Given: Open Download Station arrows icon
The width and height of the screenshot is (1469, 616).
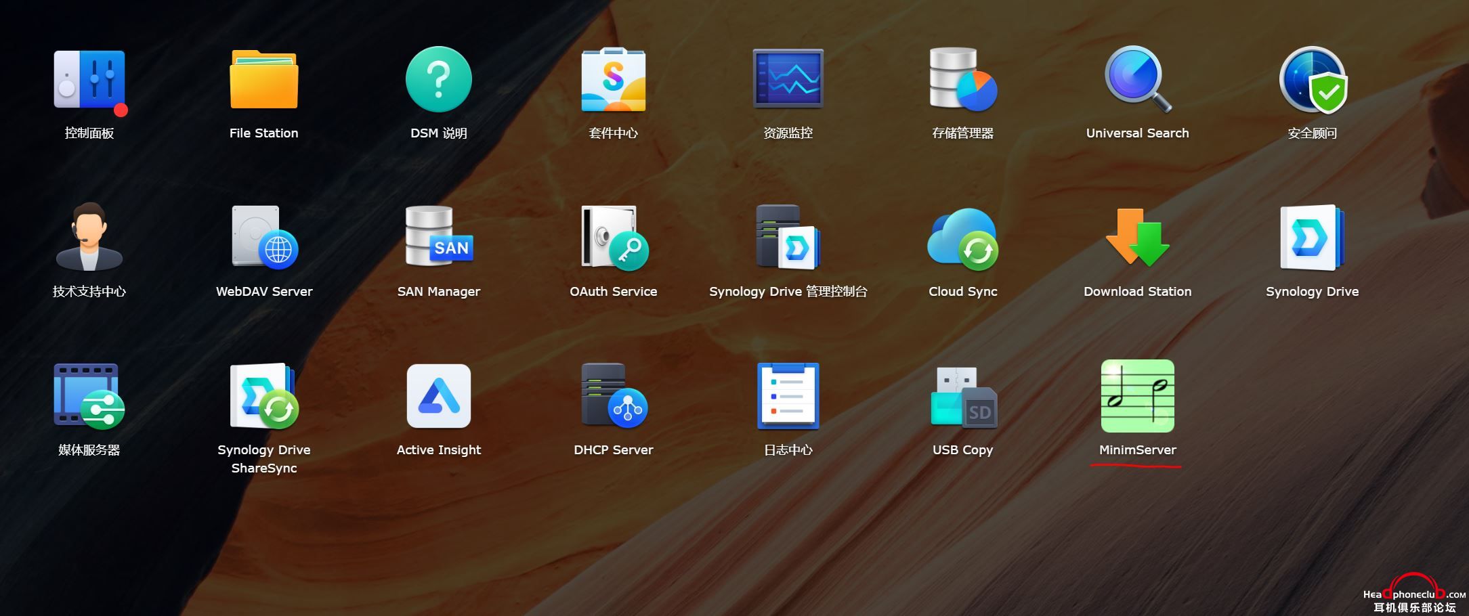Looking at the screenshot, I should click(x=1138, y=238).
